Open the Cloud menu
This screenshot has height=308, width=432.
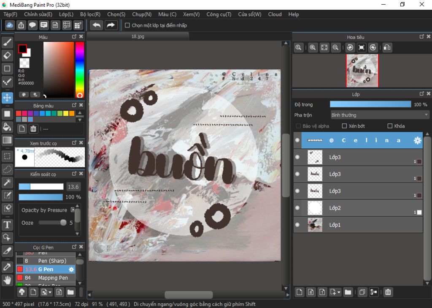tap(275, 14)
